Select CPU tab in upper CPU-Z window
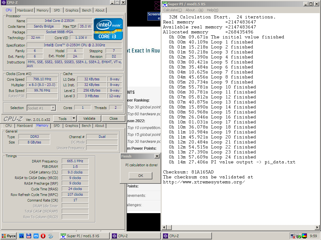Image resolution: width=321 pixels, height=240 pixels. 9,10
